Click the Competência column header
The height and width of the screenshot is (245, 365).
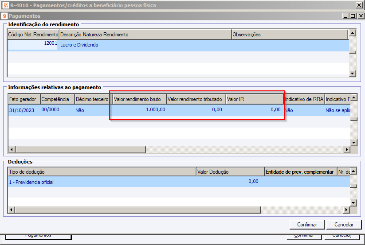(58, 99)
